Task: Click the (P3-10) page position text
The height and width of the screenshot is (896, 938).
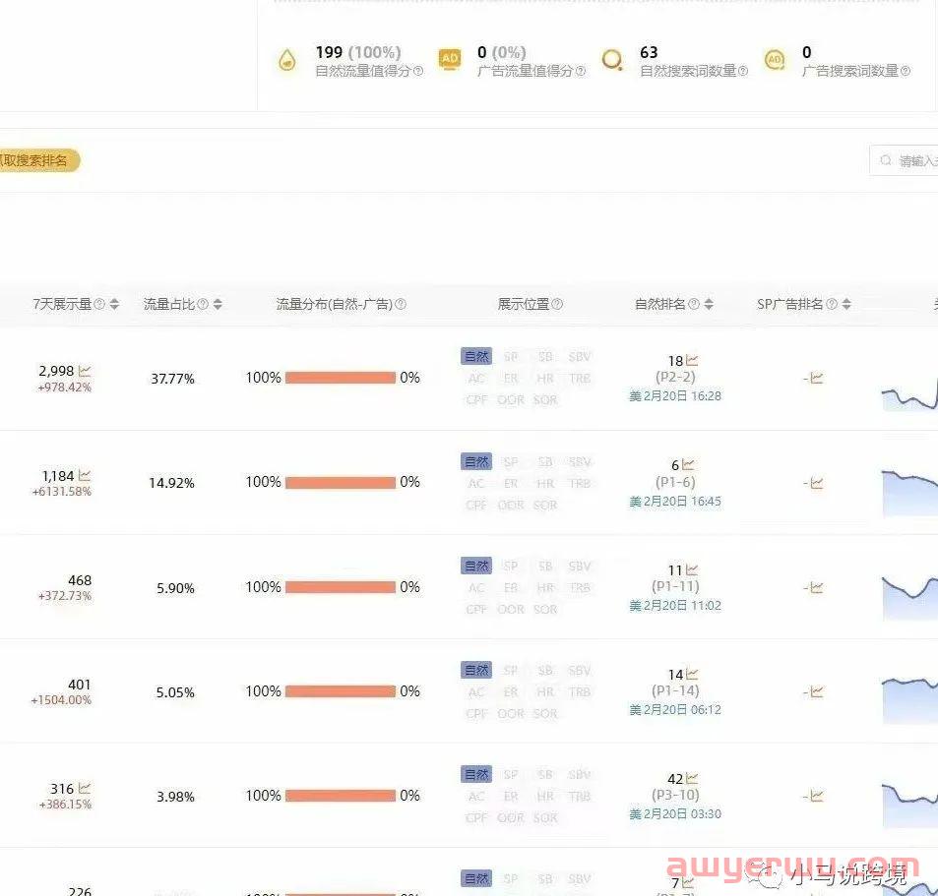Action: [675, 795]
